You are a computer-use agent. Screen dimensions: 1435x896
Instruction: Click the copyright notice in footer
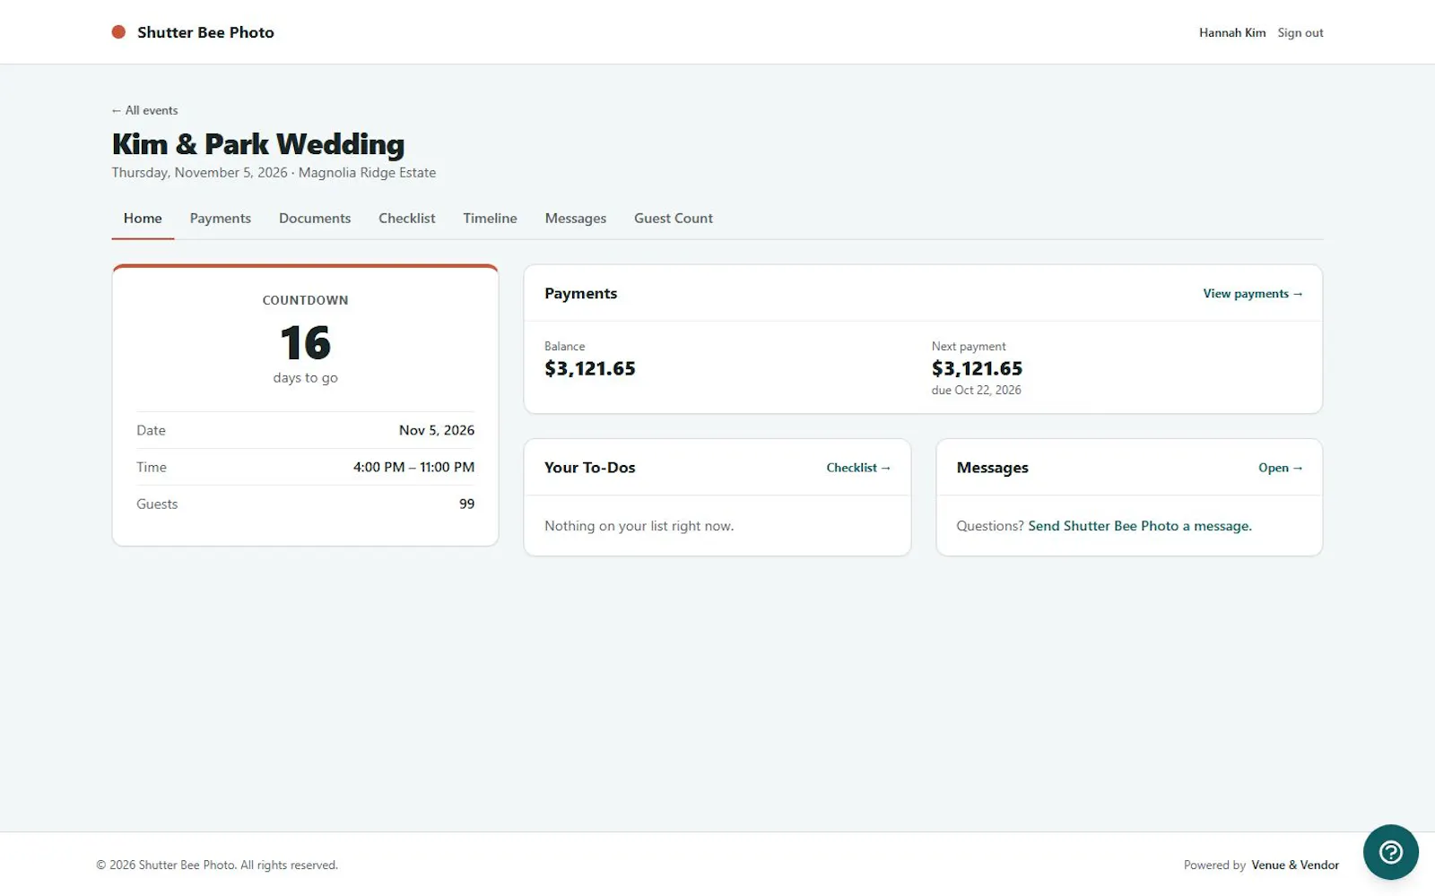point(217,865)
